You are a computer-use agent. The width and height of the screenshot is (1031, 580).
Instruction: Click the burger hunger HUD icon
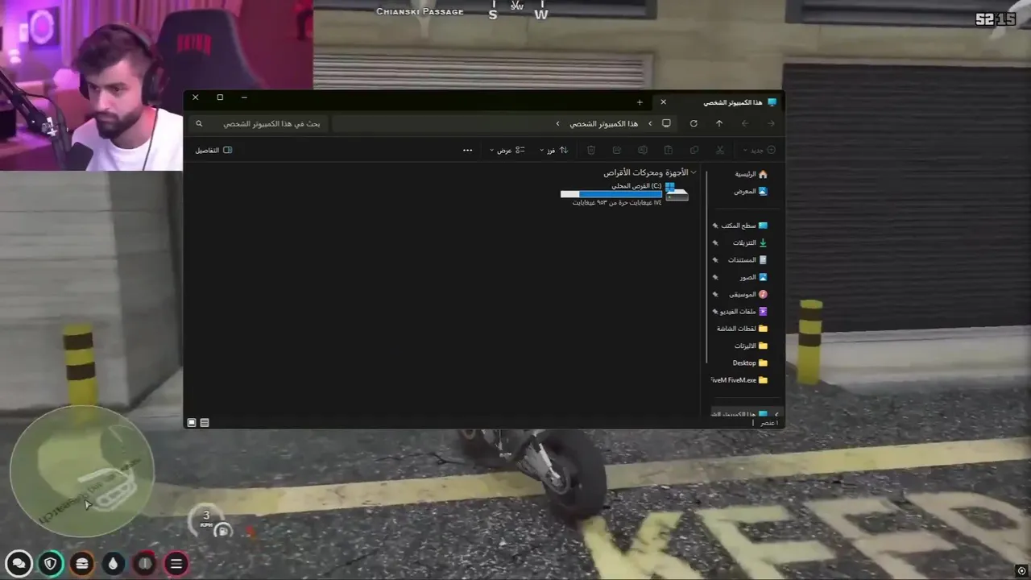pyautogui.click(x=81, y=563)
